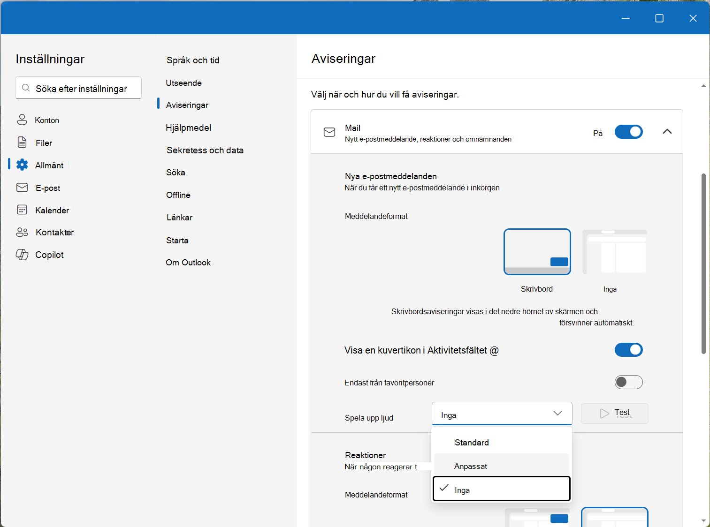Viewport: 710px width, 527px height.
Task: Click the Nya e-postmeddelanden heading
Action: [x=391, y=176]
